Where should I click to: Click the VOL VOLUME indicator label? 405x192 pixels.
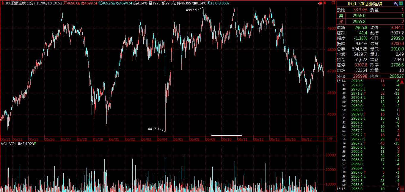17,144
